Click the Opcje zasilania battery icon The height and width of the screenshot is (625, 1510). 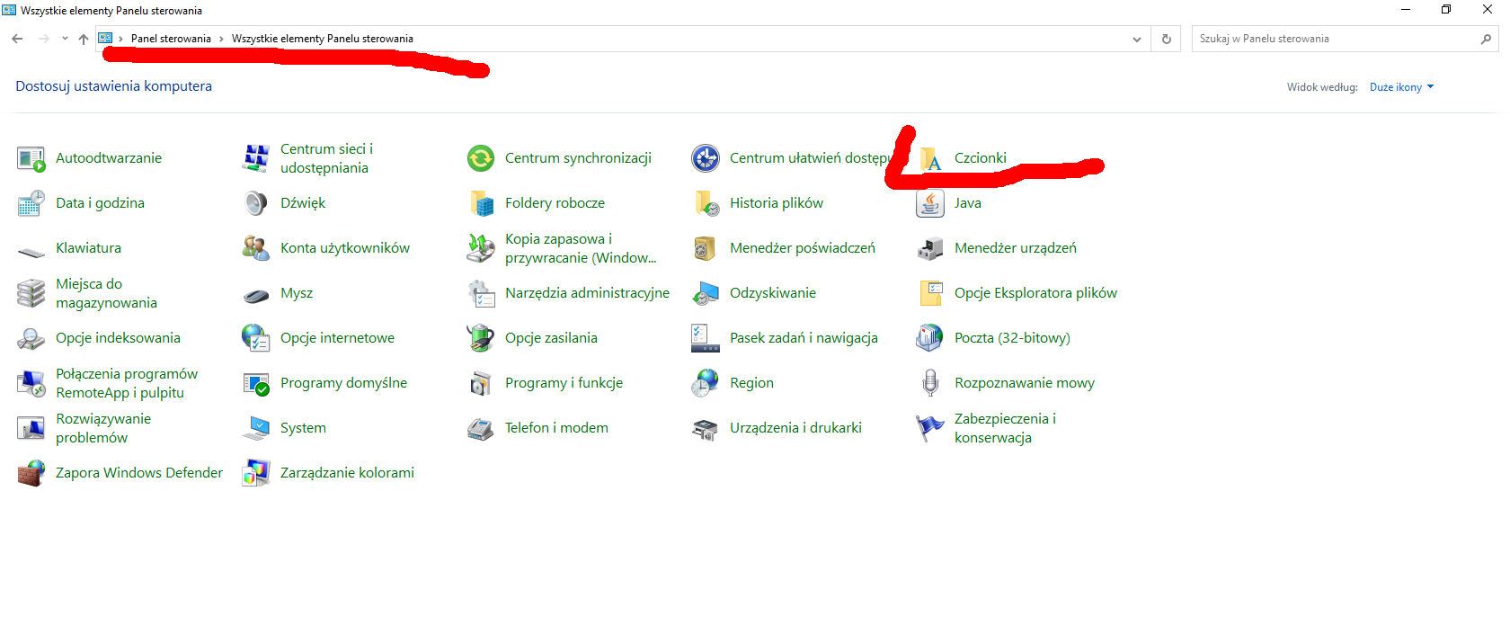(x=481, y=338)
